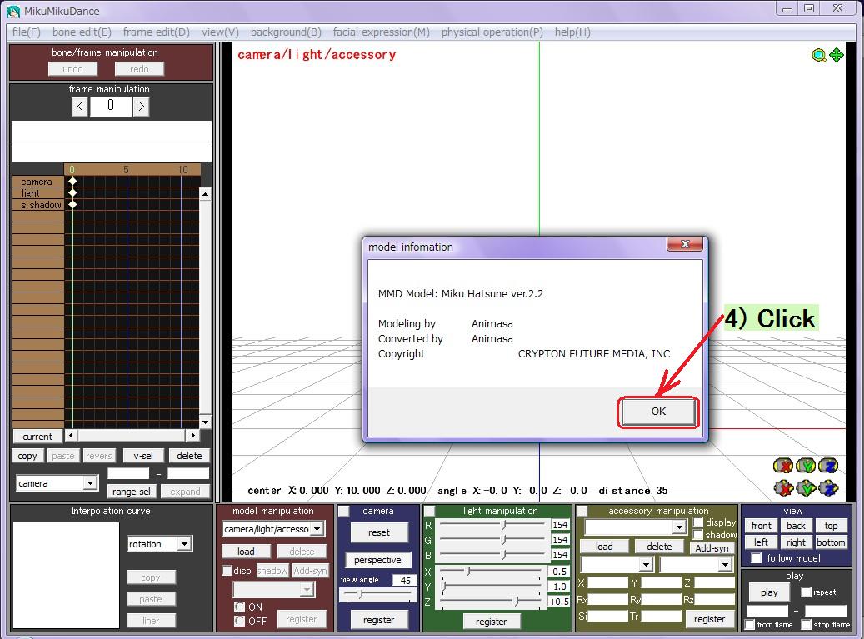This screenshot has height=639, width=864.
Task: Click OK in model information dialog
Action: 658,412
